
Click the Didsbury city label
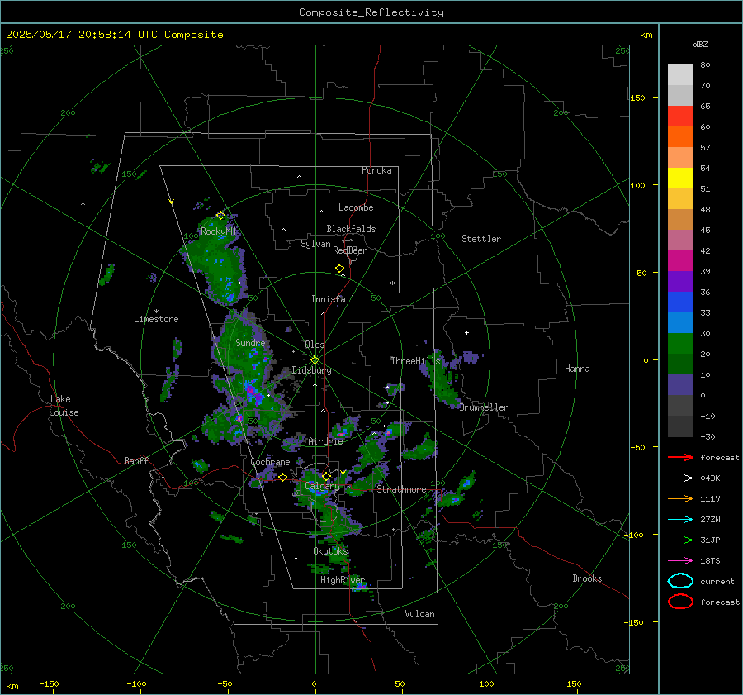[x=312, y=370]
